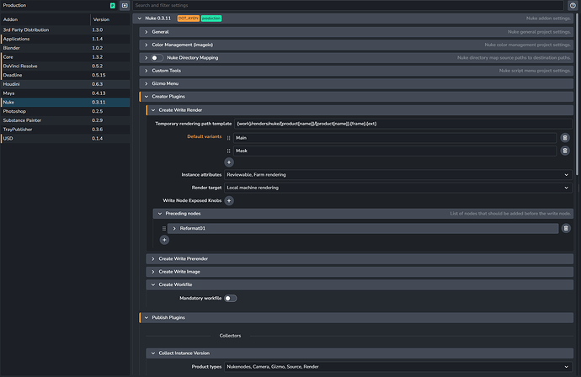Screen dimensions: 581x377
Task: Remove the Reformat01 preceding node
Action: pyautogui.click(x=566, y=228)
